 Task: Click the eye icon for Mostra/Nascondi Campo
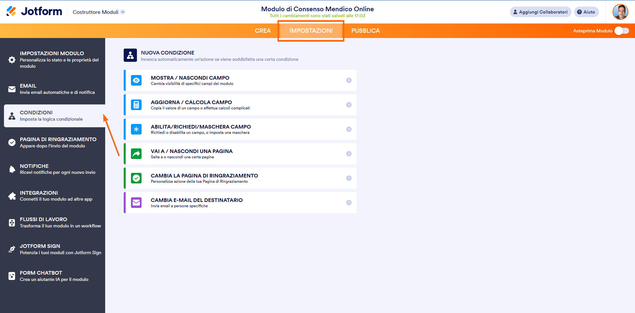click(136, 80)
